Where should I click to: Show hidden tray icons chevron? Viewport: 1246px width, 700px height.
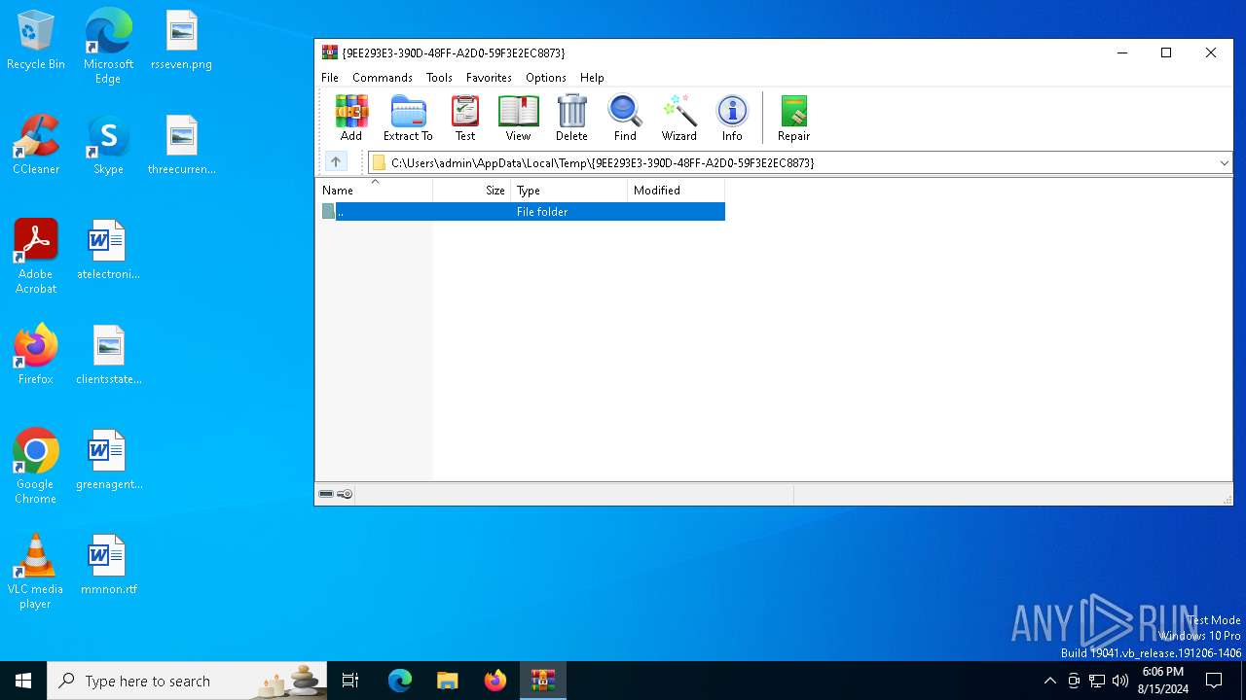1049,681
